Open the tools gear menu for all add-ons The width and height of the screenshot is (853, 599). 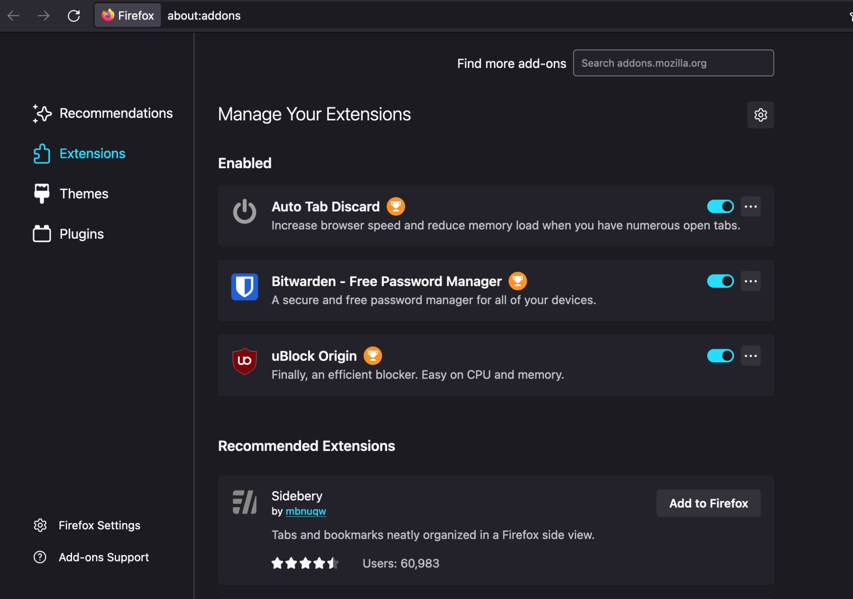click(x=760, y=115)
